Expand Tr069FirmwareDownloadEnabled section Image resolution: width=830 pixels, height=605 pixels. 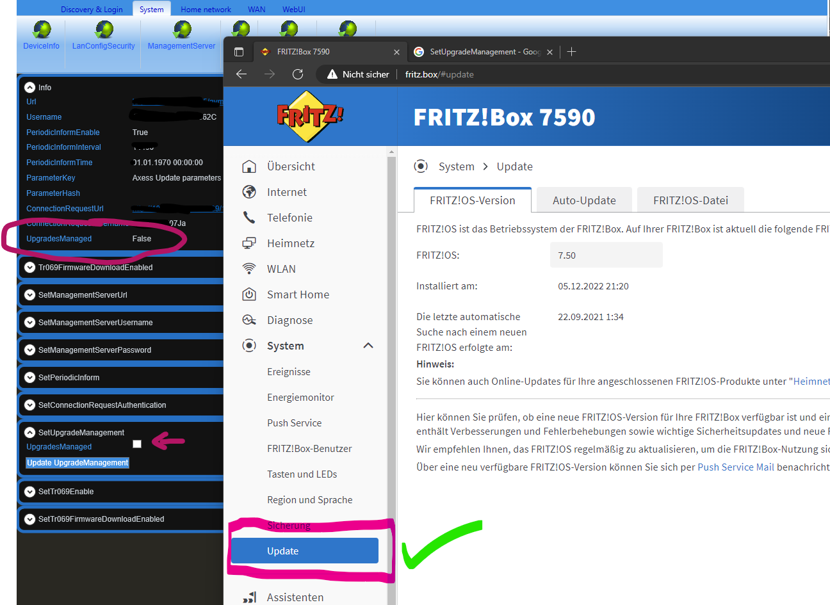pyautogui.click(x=29, y=268)
